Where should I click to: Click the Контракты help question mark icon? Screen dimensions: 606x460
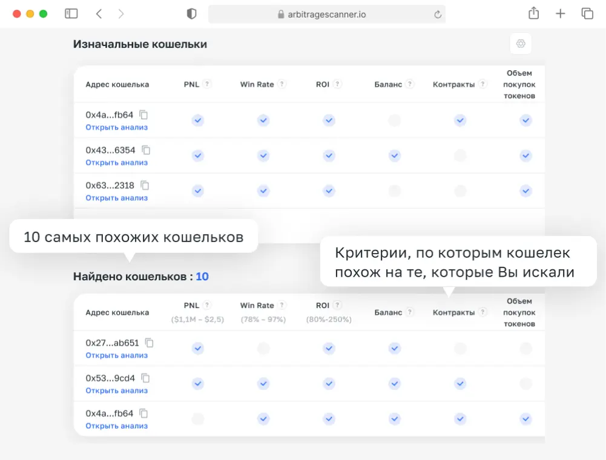point(482,84)
